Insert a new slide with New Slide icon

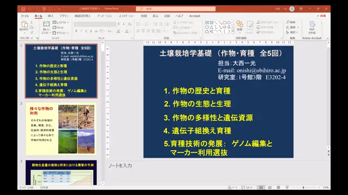point(46,24)
